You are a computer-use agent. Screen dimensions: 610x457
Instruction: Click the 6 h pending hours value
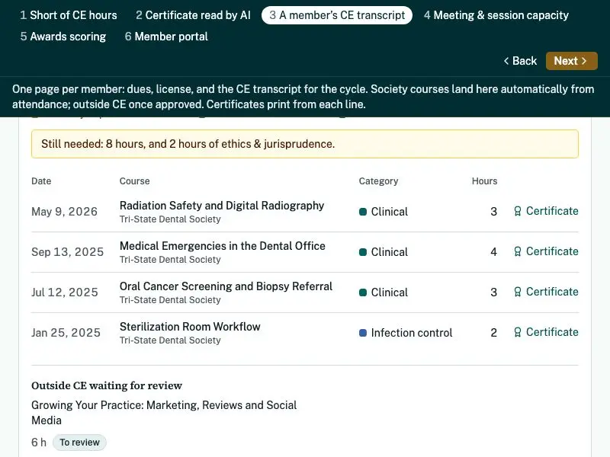[x=39, y=443]
